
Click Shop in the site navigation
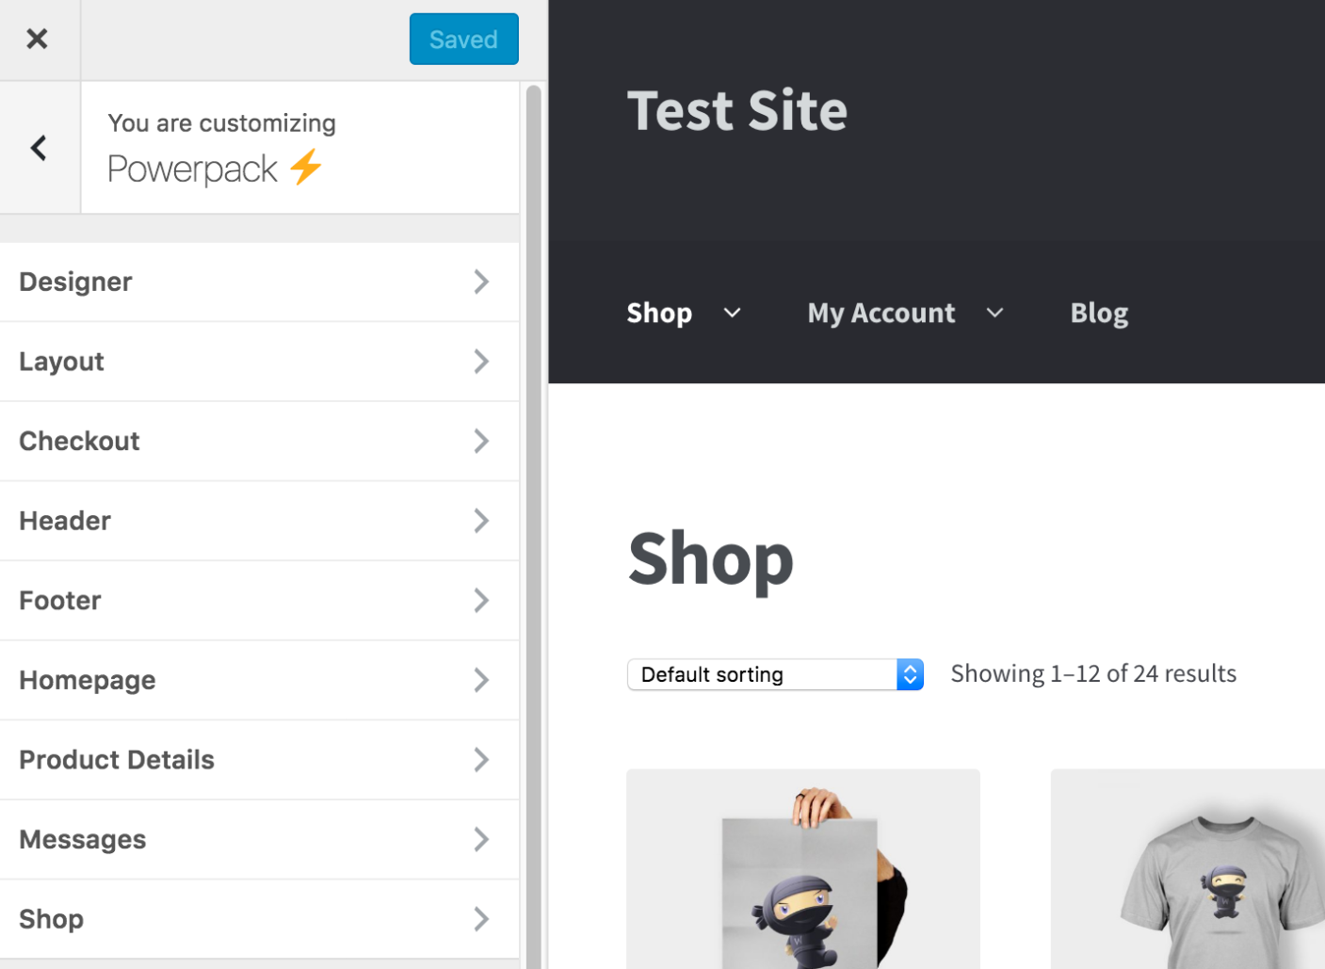659,313
